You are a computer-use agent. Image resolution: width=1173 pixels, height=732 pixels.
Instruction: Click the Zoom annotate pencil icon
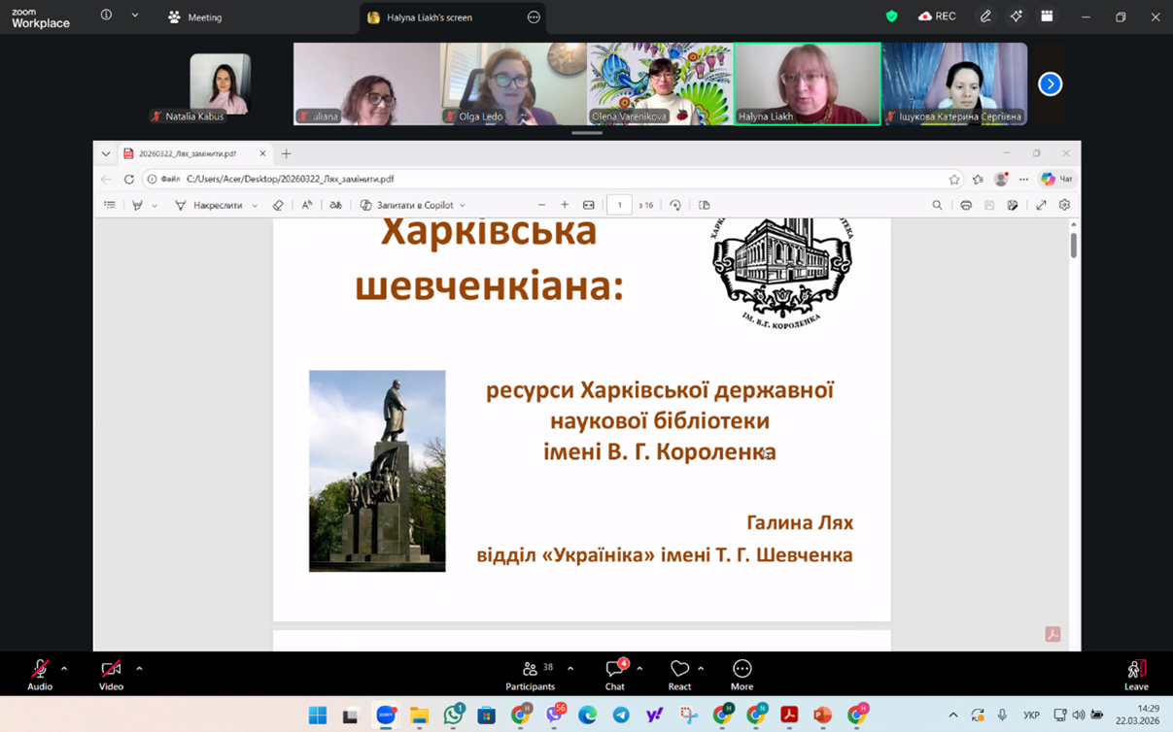coord(985,17)
